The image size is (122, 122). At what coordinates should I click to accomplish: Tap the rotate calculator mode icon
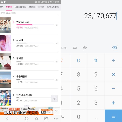point(85,48)
